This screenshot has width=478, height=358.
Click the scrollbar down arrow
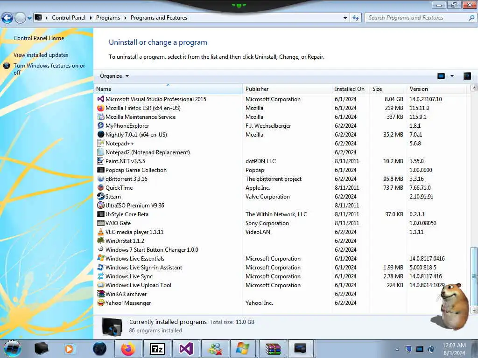474,310
